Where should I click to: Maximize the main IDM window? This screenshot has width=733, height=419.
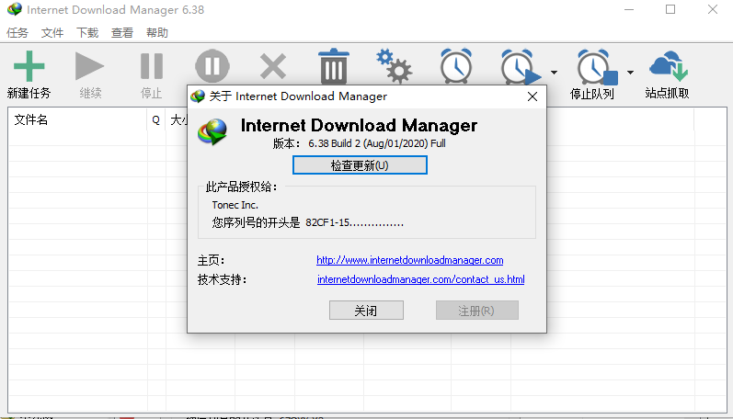pyautogui.click(x=670, y=9)
